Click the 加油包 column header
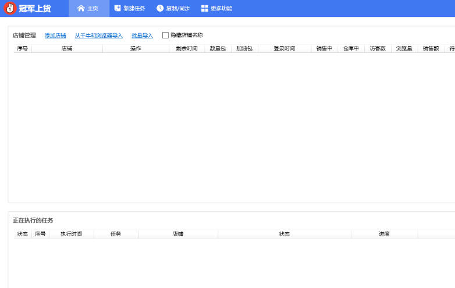Screen dimensions: 455x288 (x=244, y=49)
